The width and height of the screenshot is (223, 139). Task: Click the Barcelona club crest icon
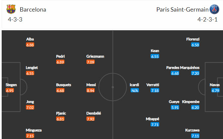(11, 9)
